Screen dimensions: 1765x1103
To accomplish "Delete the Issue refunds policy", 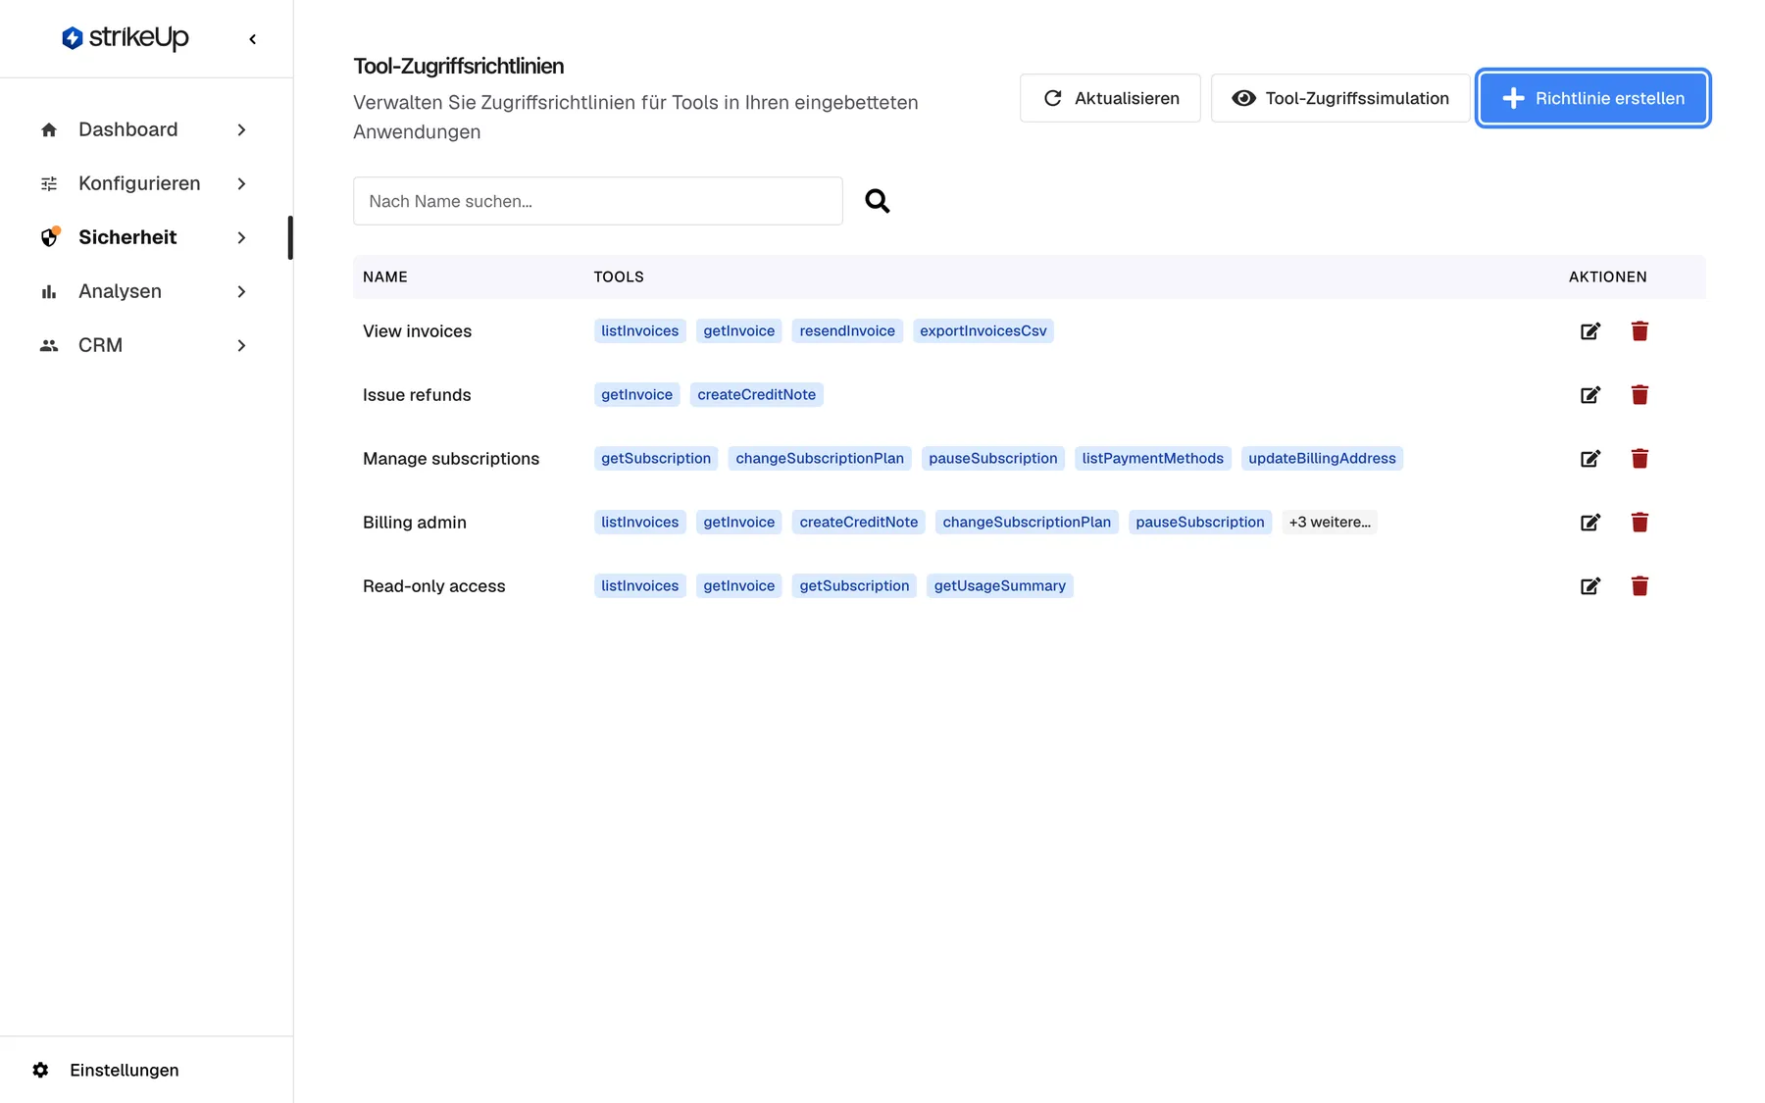I will coord(1639,395).
